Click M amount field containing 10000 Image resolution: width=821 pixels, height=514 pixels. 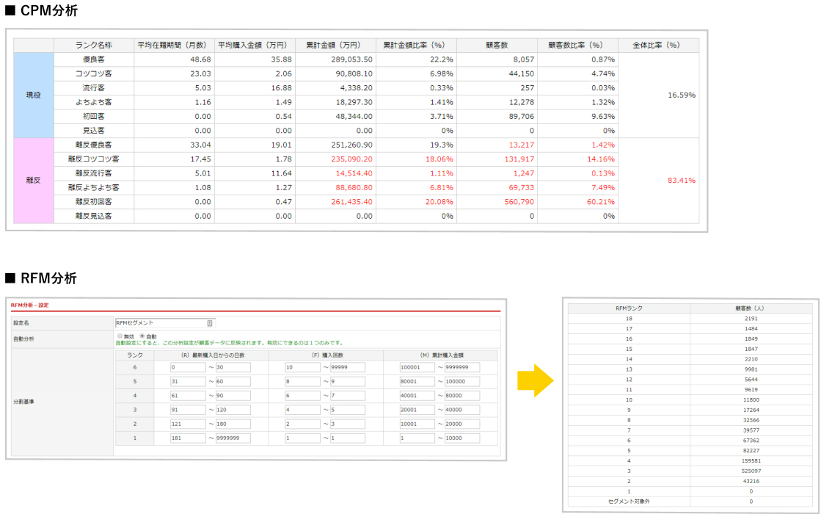tap(462, 438)
